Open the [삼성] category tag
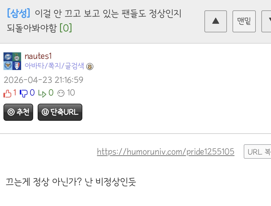The height and width of the screenshot is (206, 271). tap(19, 13)
